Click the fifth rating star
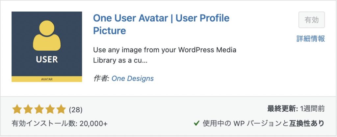 [61, 109]
